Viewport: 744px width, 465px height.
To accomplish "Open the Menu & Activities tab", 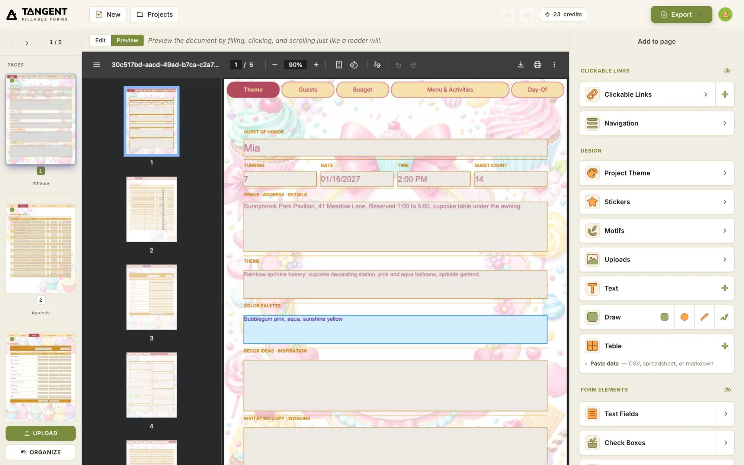I will click(x=450, y=90).
